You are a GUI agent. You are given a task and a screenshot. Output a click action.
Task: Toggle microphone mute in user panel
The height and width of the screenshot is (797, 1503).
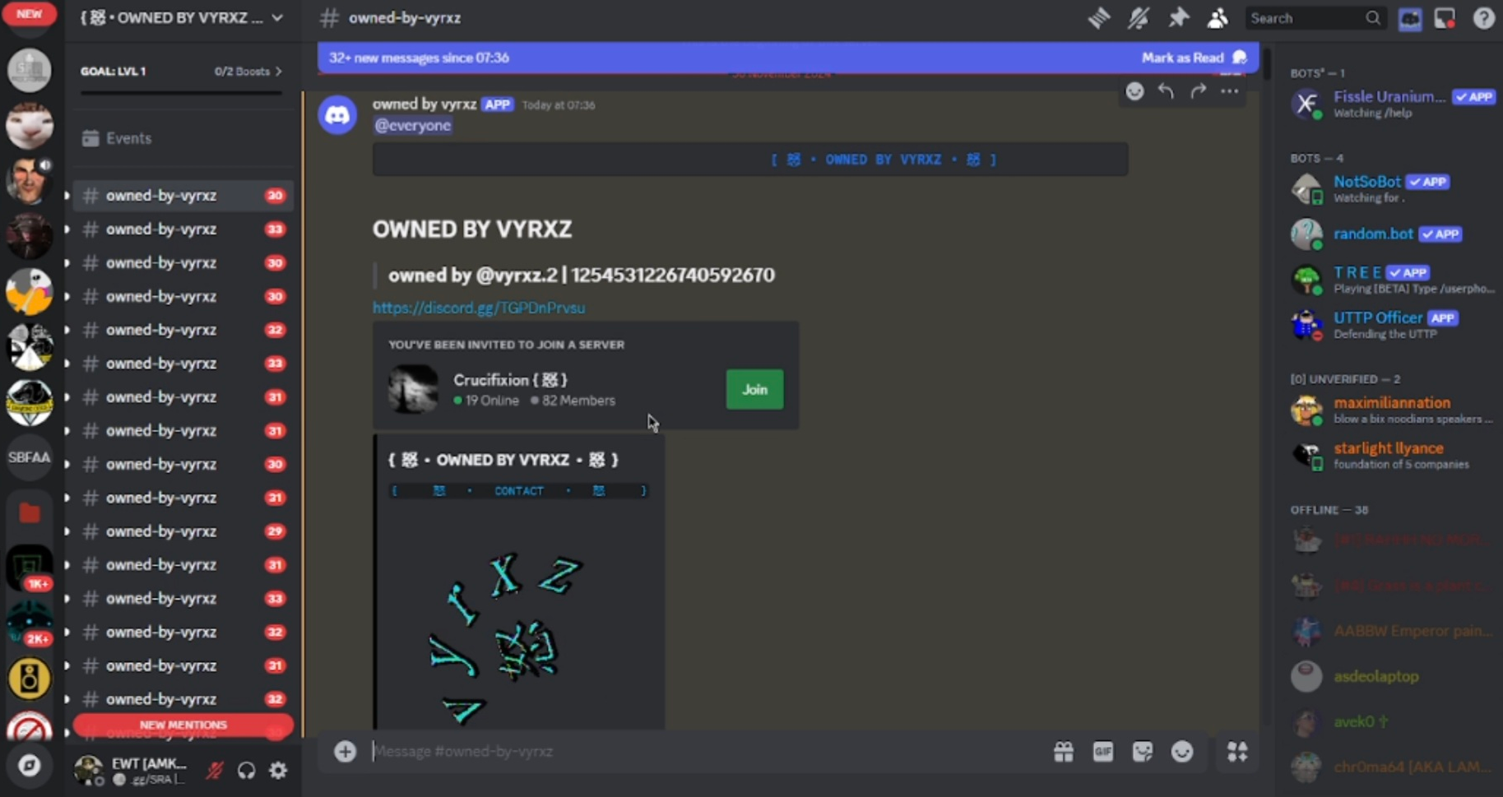tap(215, 771)
